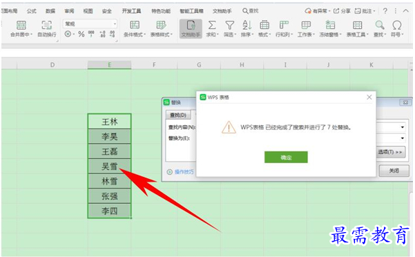Select cell containing 李昊
415x257 pixels.
[x=109, y=137]
